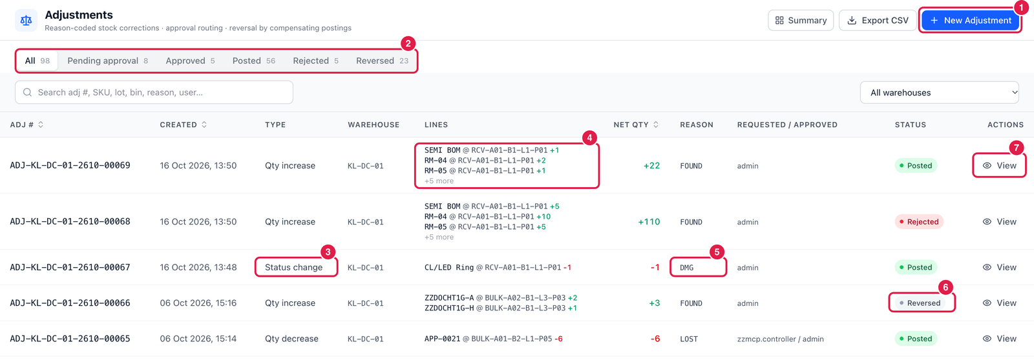The image size is (1034, 360).
Task: Switch to Pending approval tab
Action: point(107,61)
